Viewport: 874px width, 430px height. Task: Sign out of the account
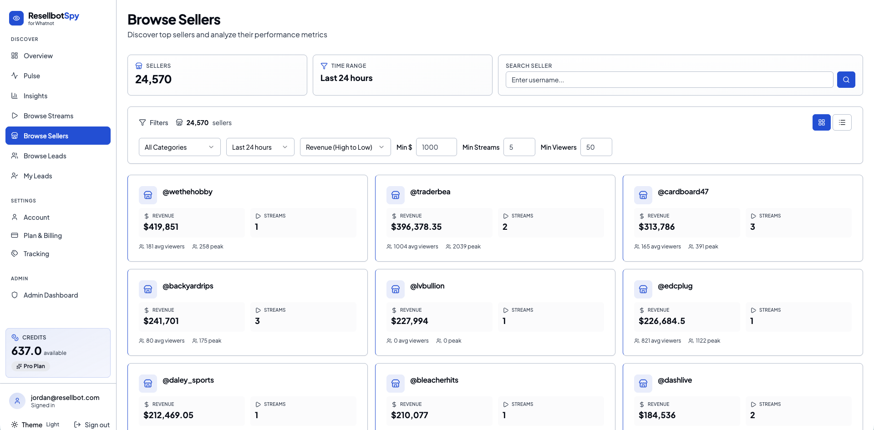92,425
